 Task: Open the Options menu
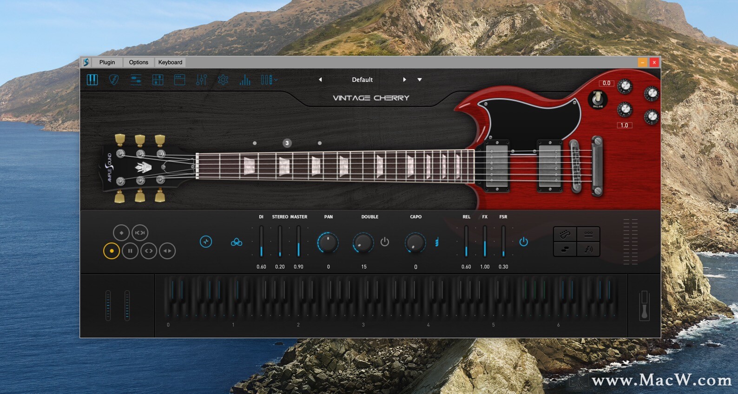coord(138,62)
